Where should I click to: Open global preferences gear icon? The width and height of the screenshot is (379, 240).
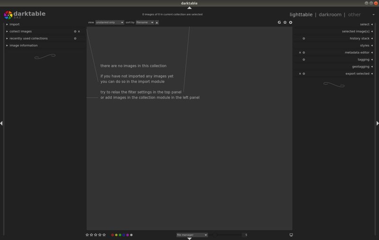(290, 22)
